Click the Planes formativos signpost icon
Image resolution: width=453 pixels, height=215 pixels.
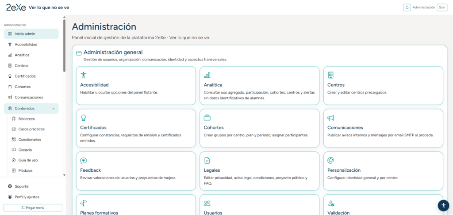tap(84, 203)
